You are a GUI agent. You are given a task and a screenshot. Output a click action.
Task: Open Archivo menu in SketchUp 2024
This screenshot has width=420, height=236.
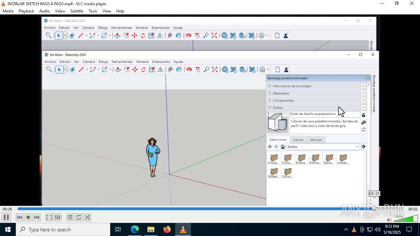pos(50,62)
